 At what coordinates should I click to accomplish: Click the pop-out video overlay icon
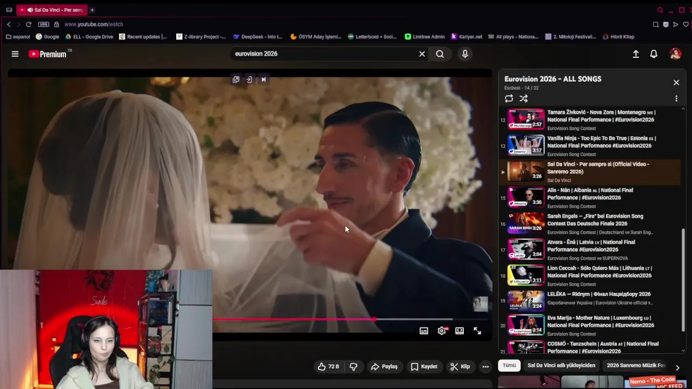(x=236, y=79)
